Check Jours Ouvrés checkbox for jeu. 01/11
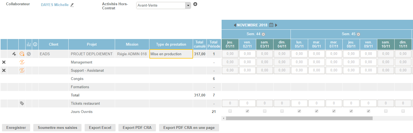The height and width of the screenshot is (133, 413). click(230, 111)
